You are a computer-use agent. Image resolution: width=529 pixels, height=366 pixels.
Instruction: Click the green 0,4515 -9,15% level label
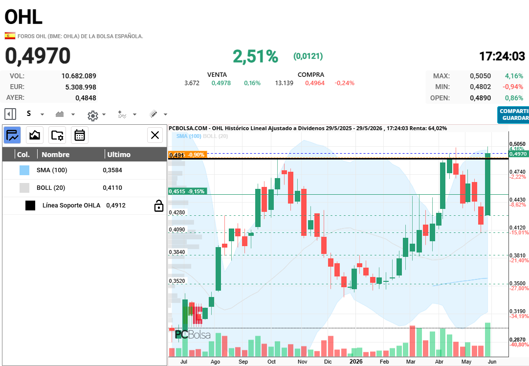[188, 191]
